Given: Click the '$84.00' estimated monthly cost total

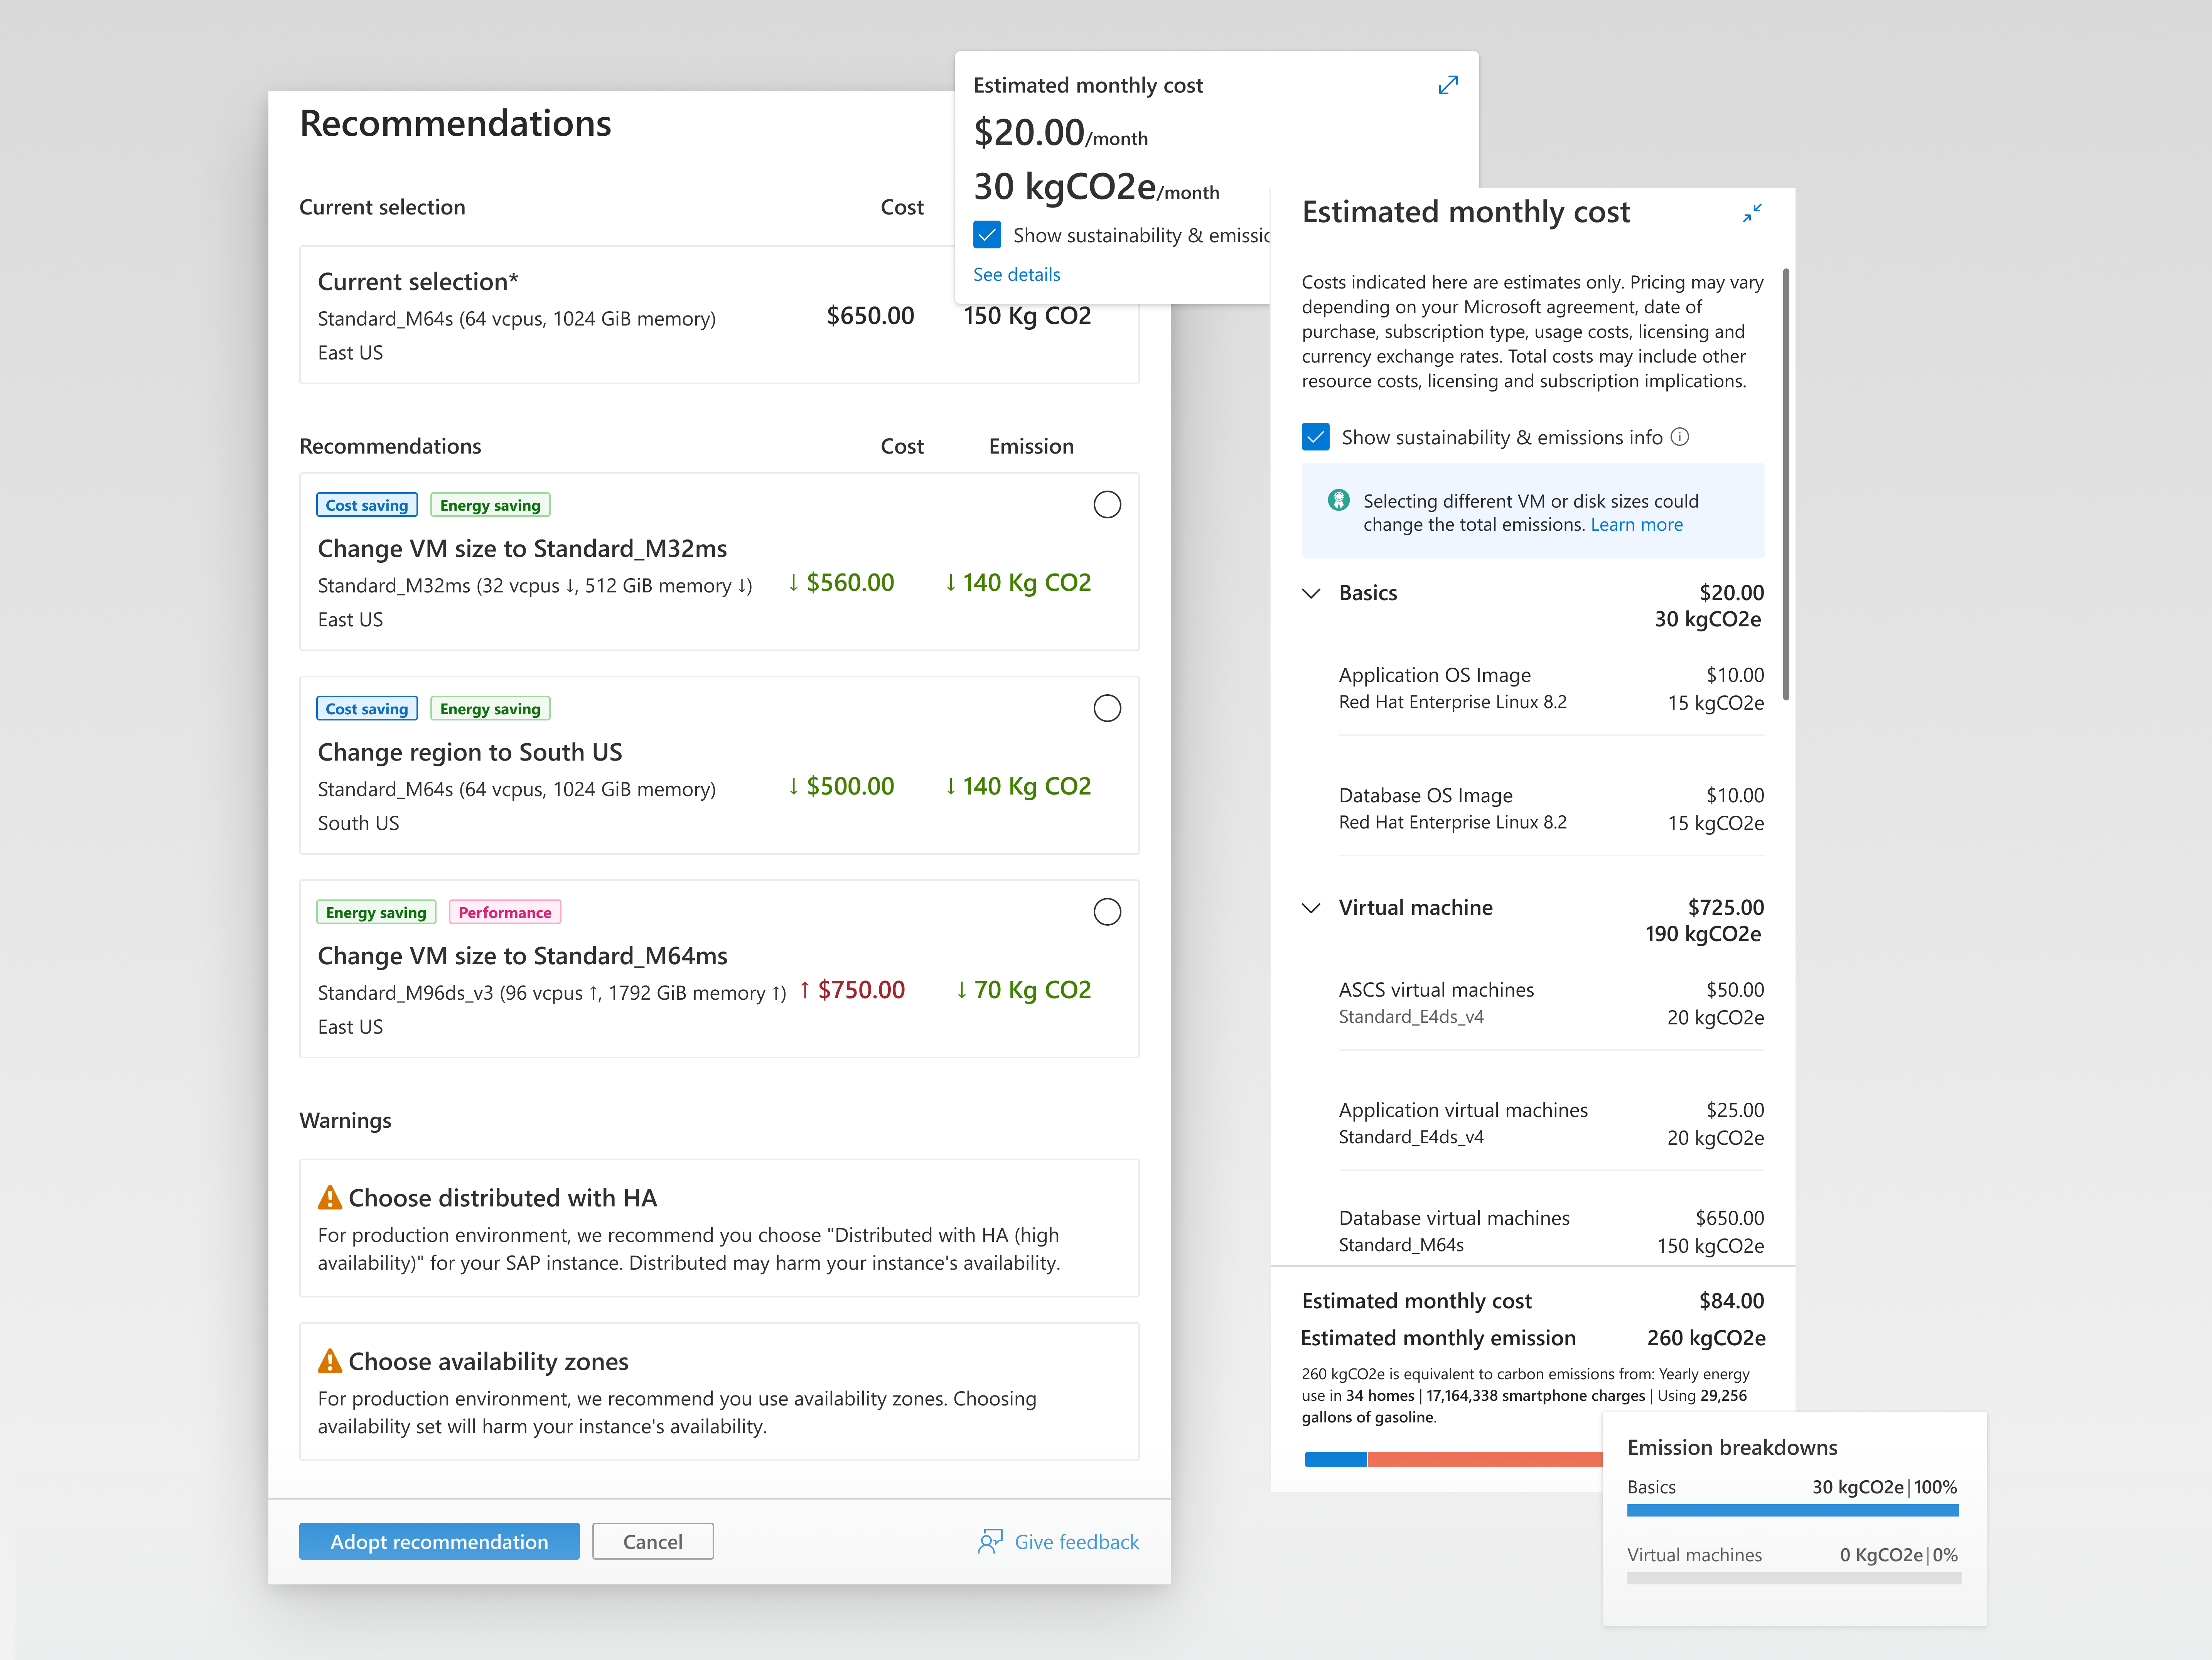Looking at the screenshot, I should 1731,1301.
